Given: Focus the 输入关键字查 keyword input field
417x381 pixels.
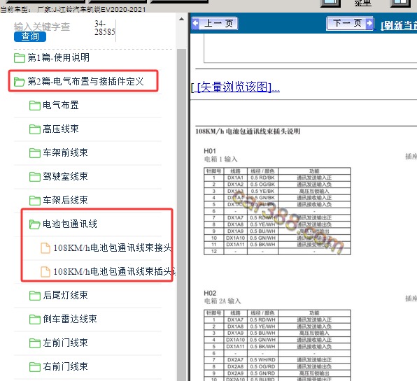Looking at the screenshot, I should pyautogui.click(x=42, y=27).
